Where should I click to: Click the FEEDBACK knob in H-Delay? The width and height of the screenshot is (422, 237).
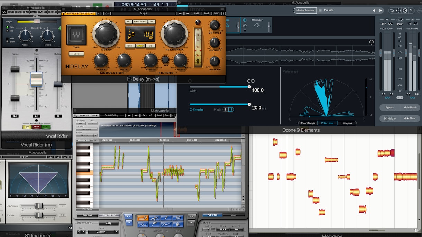tap(175, 34)
